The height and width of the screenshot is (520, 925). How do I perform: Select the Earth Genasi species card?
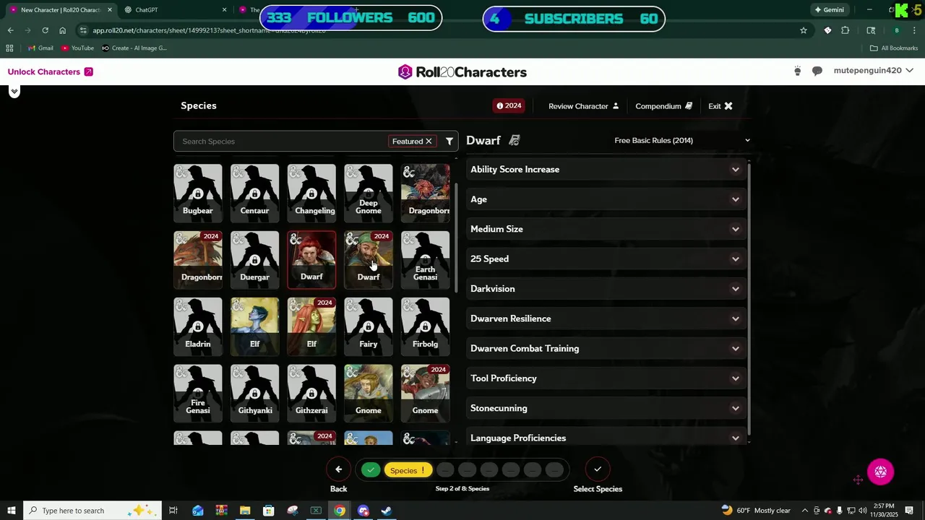[x=425, y=260]
